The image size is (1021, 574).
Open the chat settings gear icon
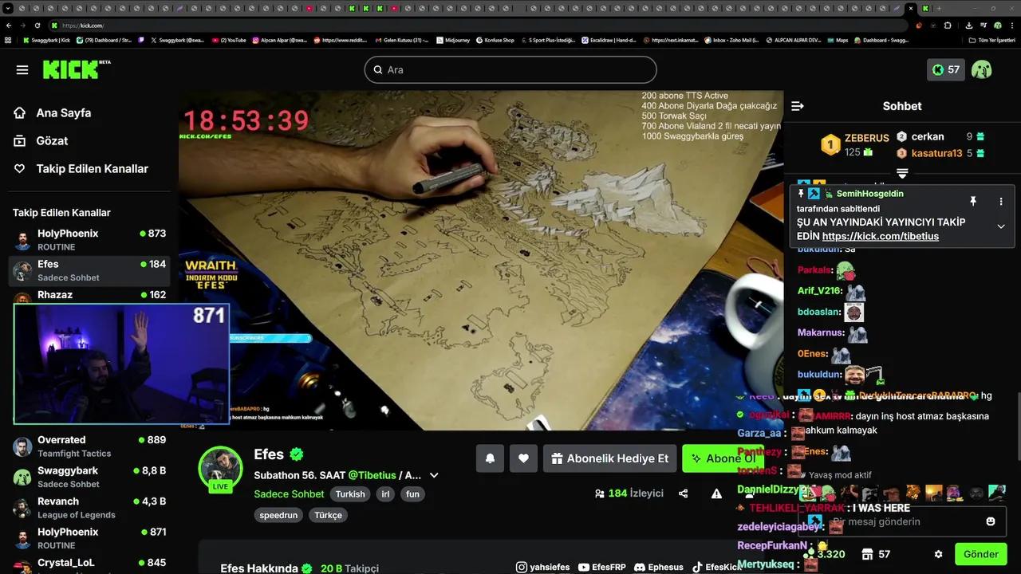click(939, 554)
